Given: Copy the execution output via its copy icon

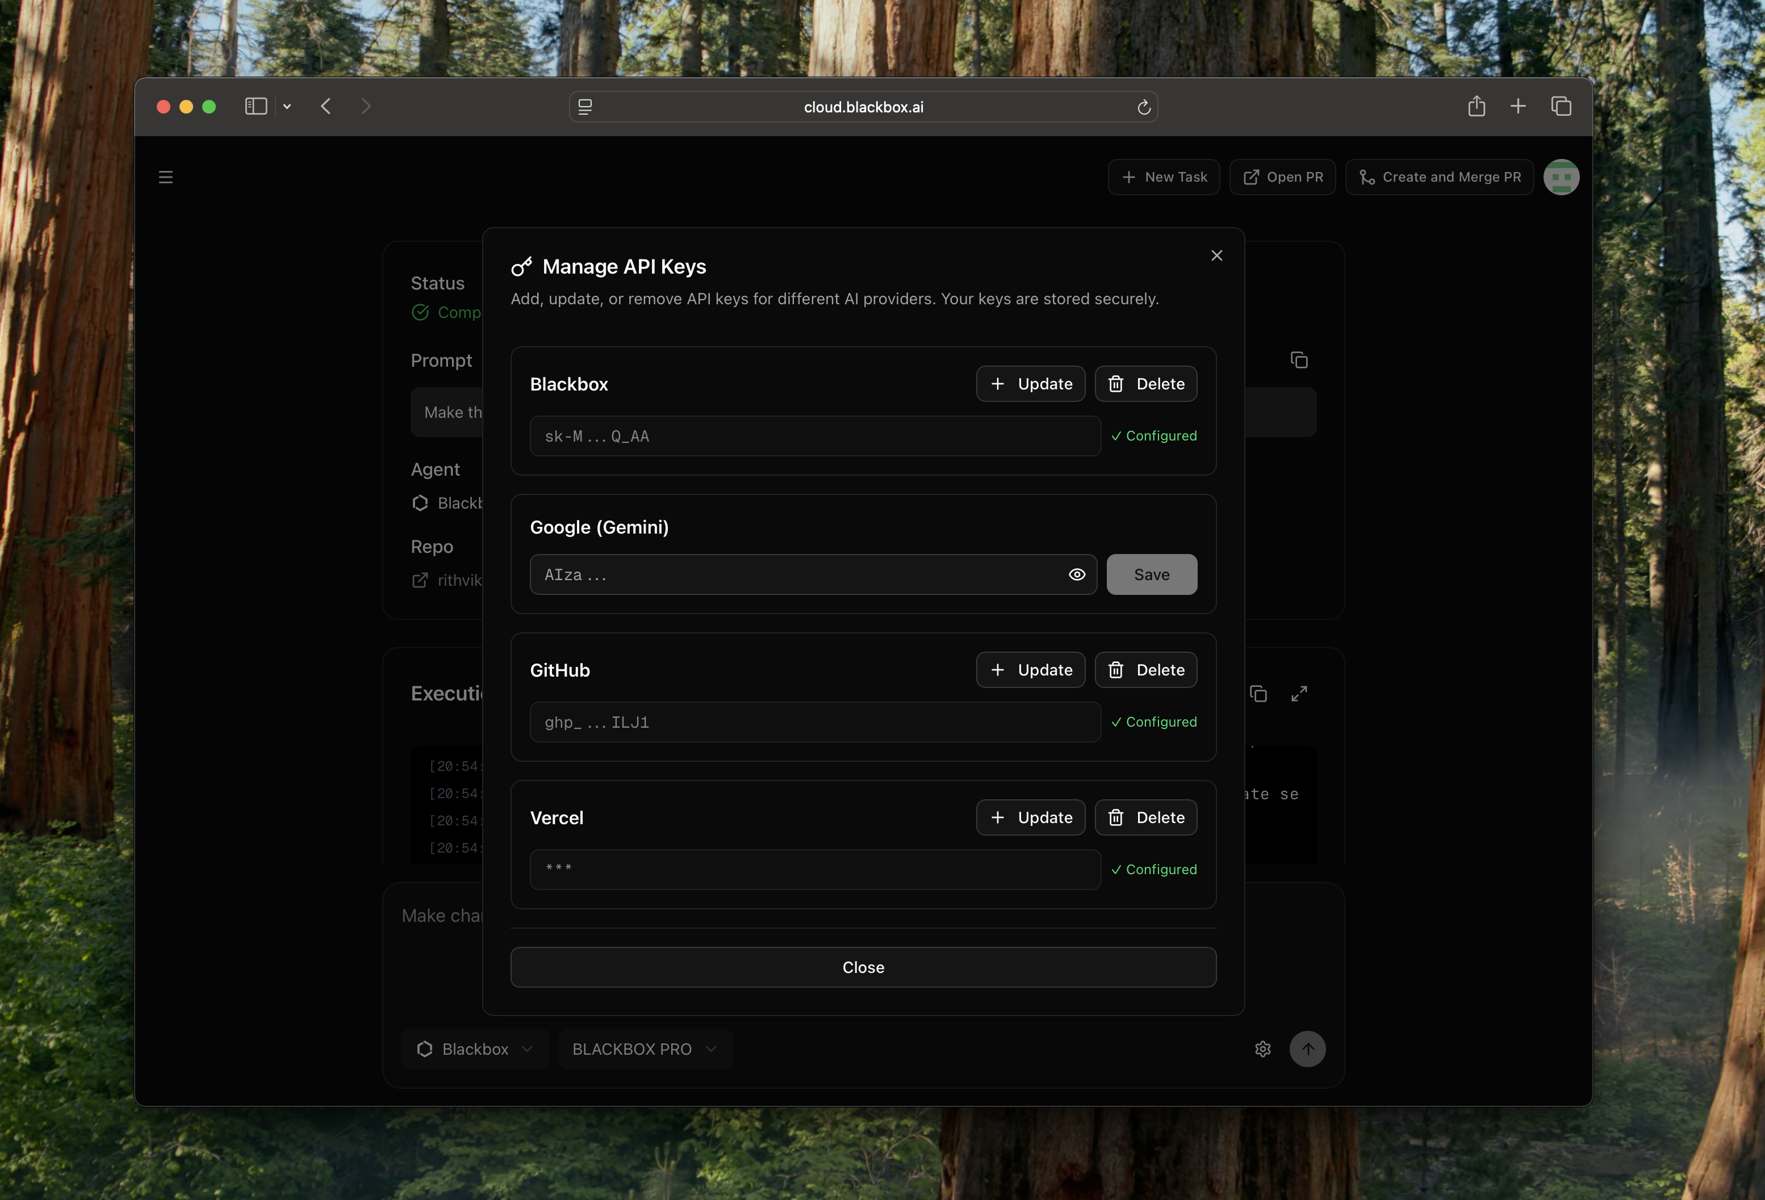Looking at the screenshot, I should coord(1259,694).
